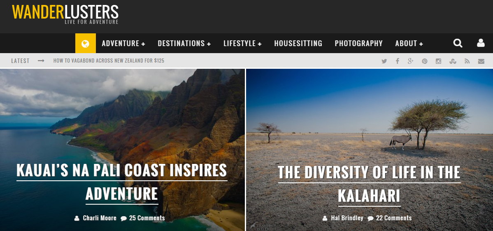Click the email envelope icon

481,61
